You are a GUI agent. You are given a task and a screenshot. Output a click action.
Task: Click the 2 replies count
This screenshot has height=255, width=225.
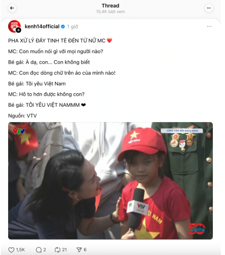point(44,250)
